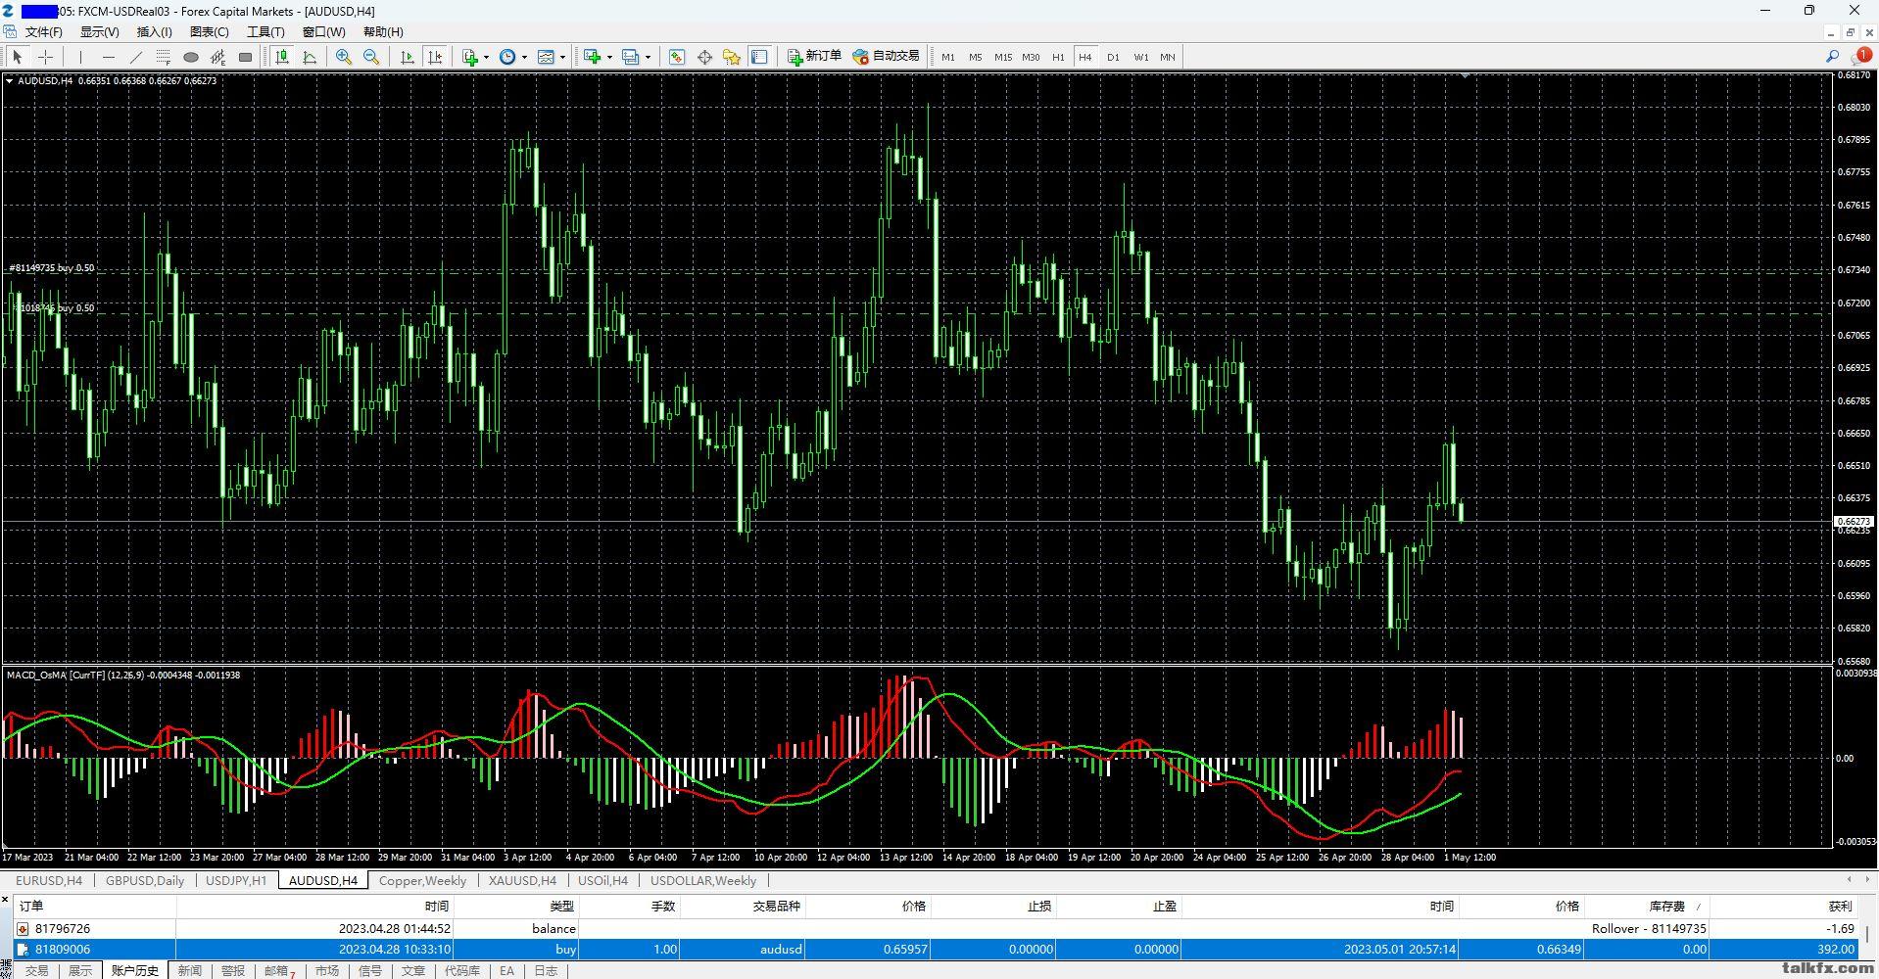
Task: Toggle chart auto scroll
Action: point(408,57)
